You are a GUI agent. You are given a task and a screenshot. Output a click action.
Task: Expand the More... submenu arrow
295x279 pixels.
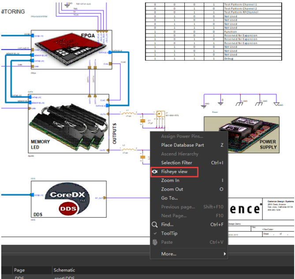(224, 254)
